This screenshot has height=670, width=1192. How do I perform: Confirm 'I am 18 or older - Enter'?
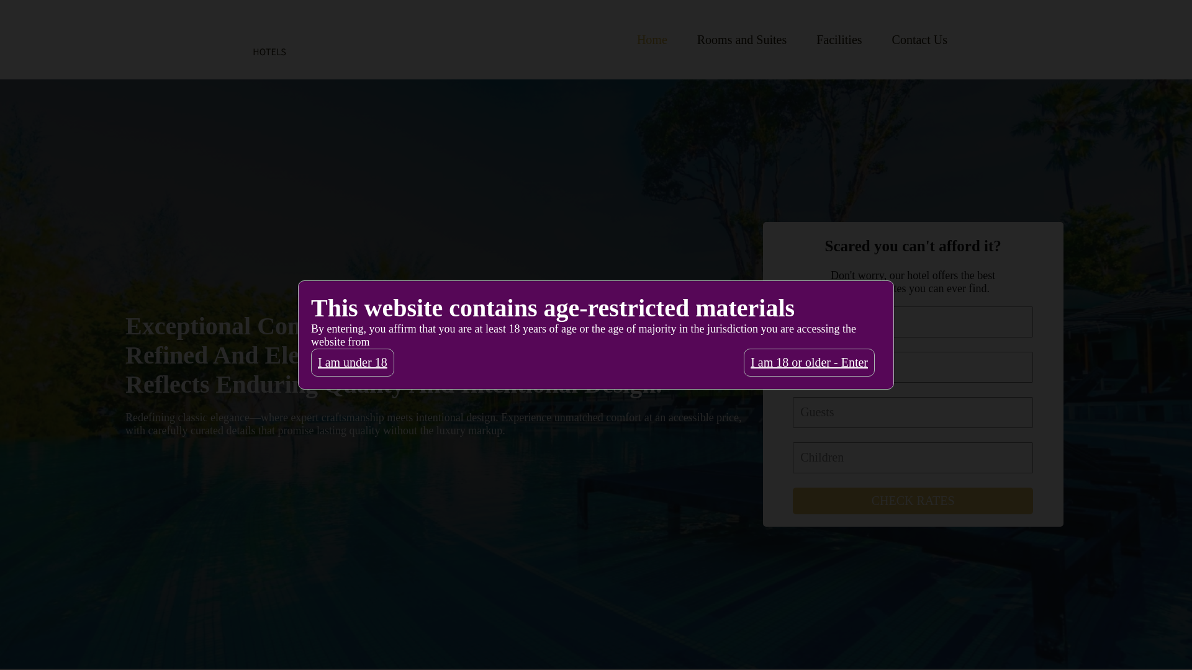809,362
